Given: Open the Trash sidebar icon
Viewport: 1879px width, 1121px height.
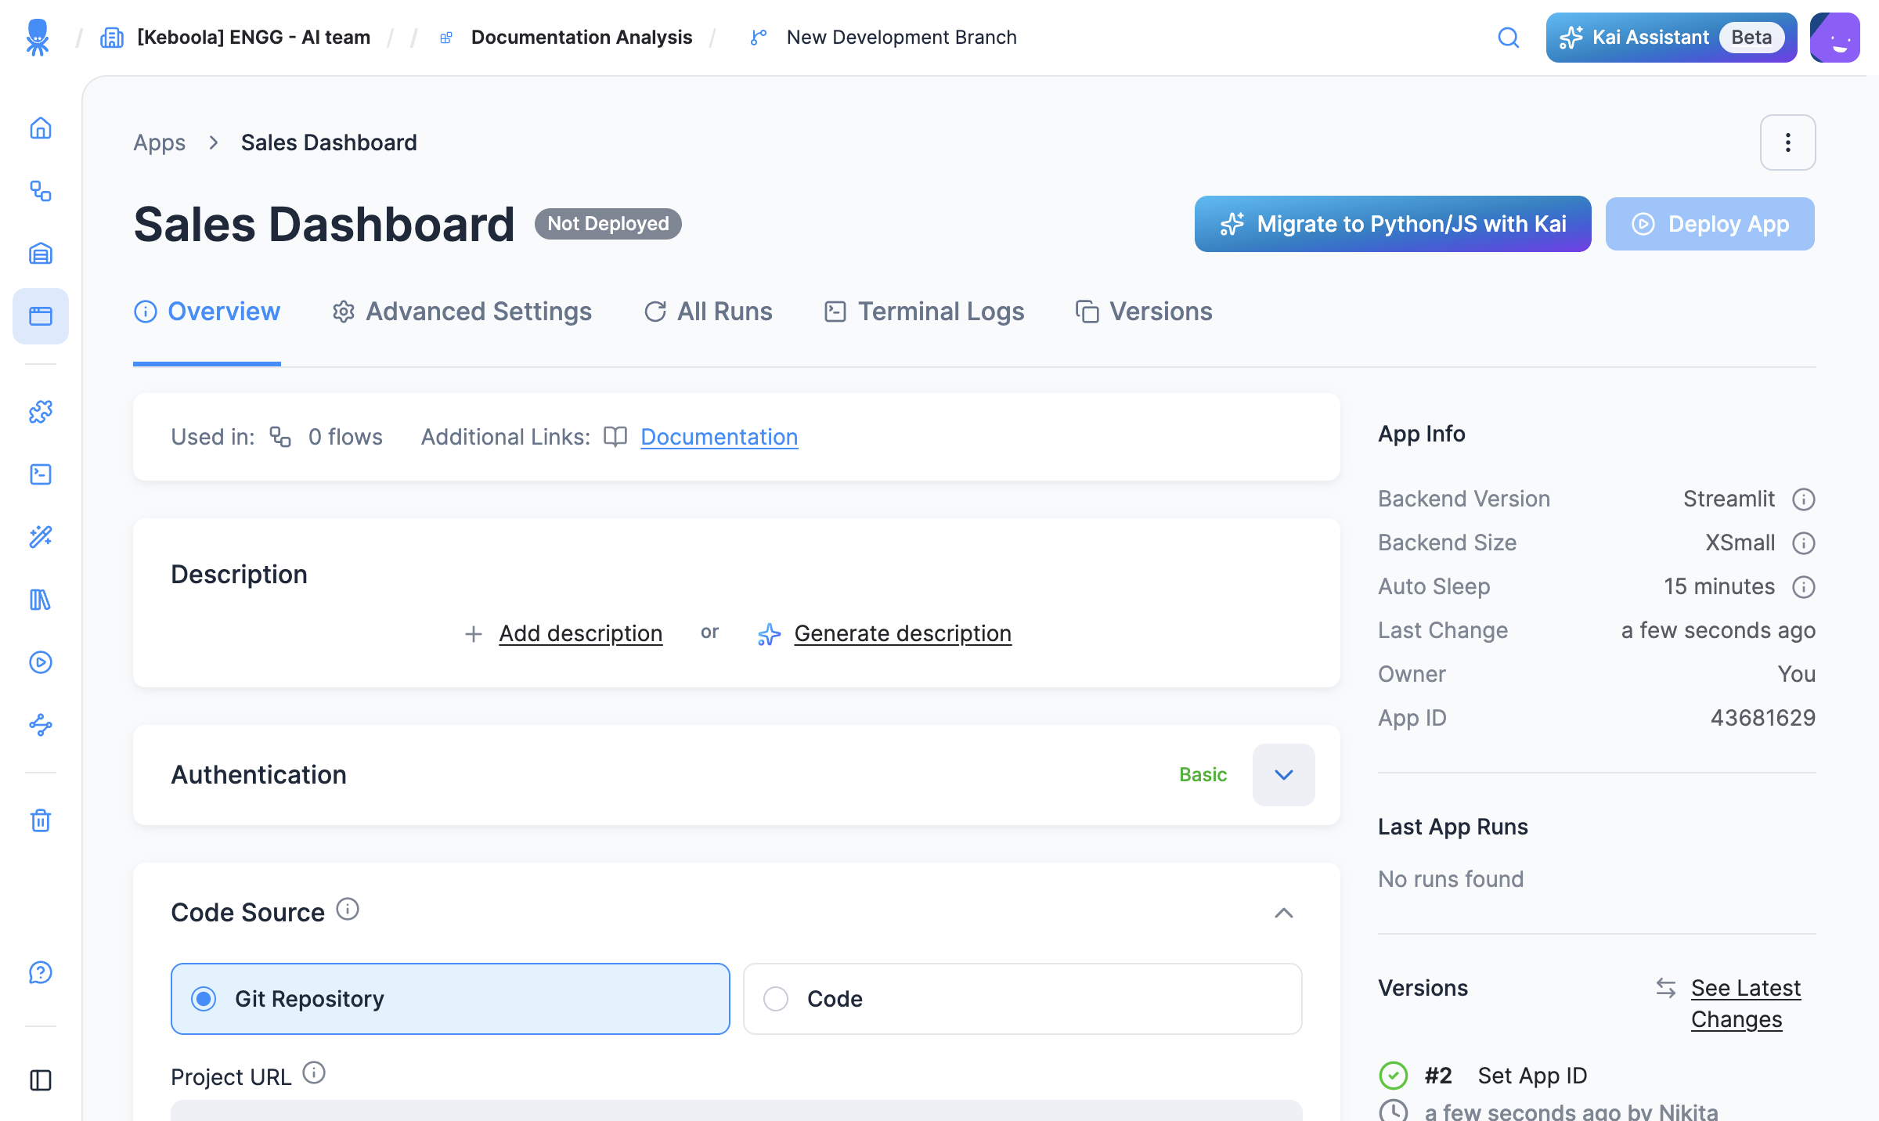Looking at the screenshot, I should [41, 820].
